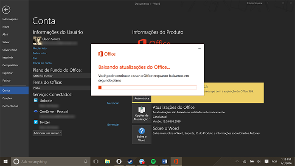Open Spotify from the taskbar

(153, 161)
